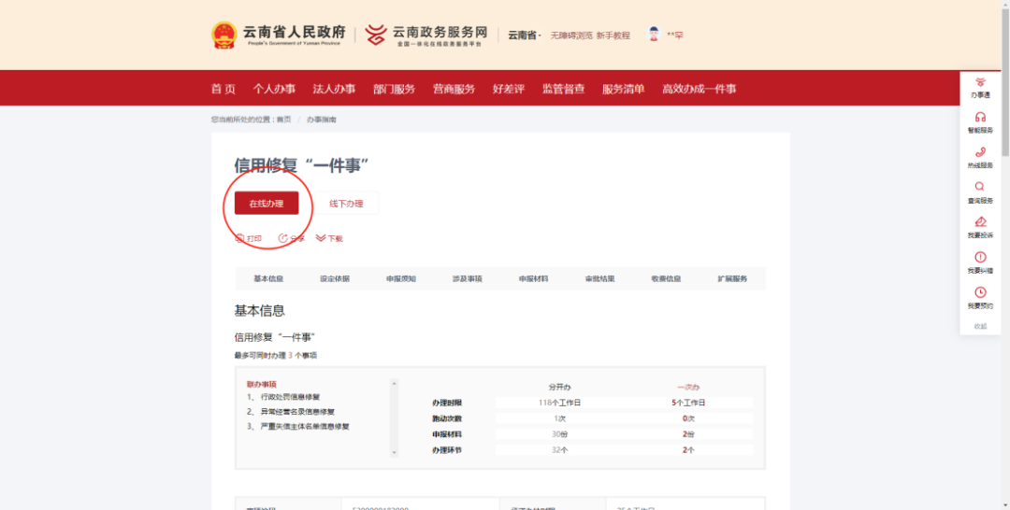The width and height of the screenshot is (1010, 510).
Task: Collapse the sidebar via 收起
Action: click(x=980, y=326)
